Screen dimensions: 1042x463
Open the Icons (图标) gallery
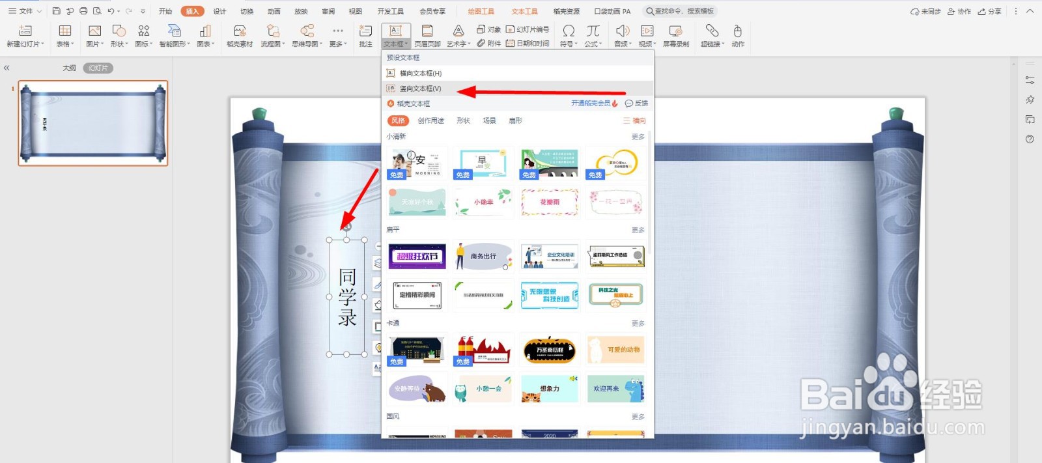(x=143, y=31)
